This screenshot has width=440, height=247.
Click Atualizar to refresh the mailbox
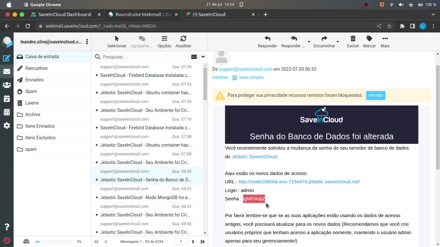point(183,42)
